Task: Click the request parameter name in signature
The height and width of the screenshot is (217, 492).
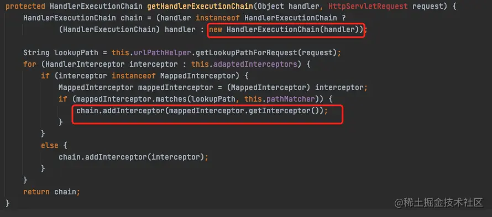Action: pyautogui.click(x=428, y=6)
